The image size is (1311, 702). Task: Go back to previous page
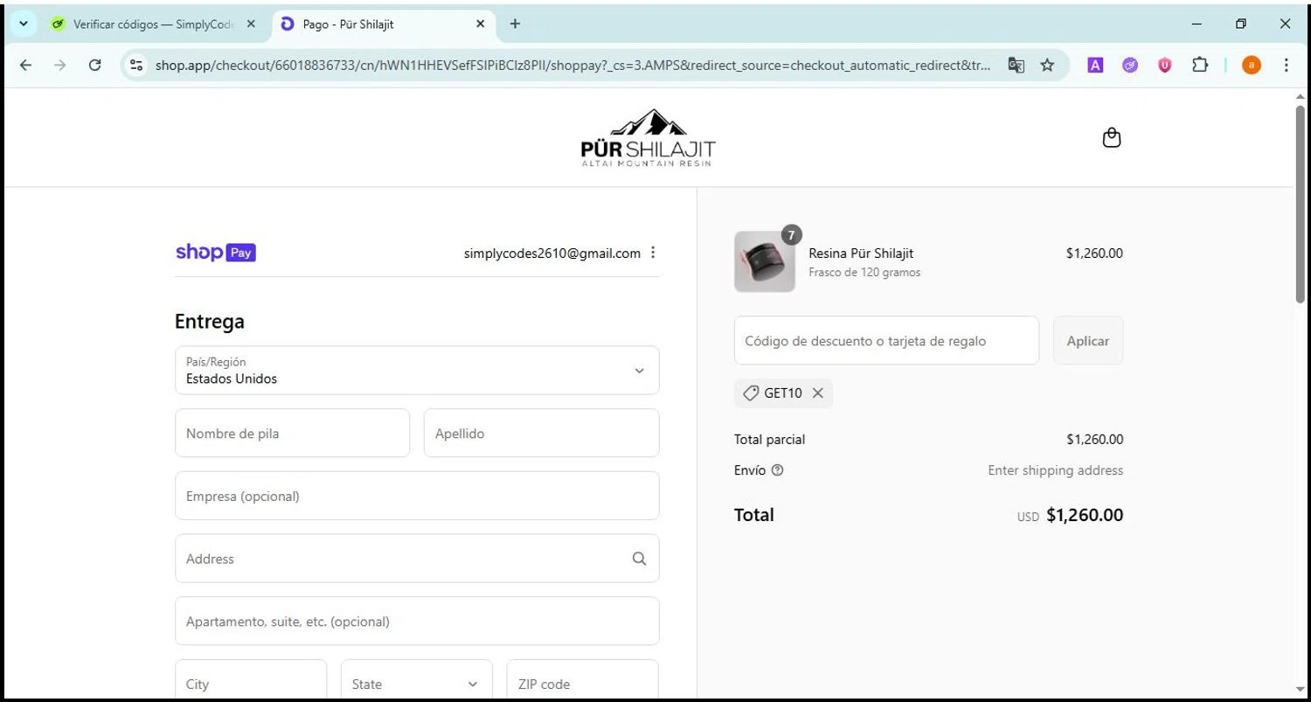pyautogui.click(x=25, y=65)
